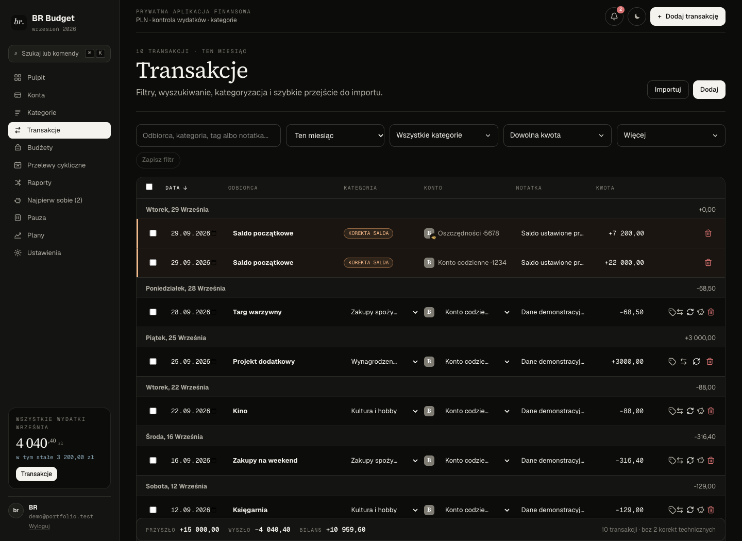Select the Kino transaction checkbox

(153, 411)
